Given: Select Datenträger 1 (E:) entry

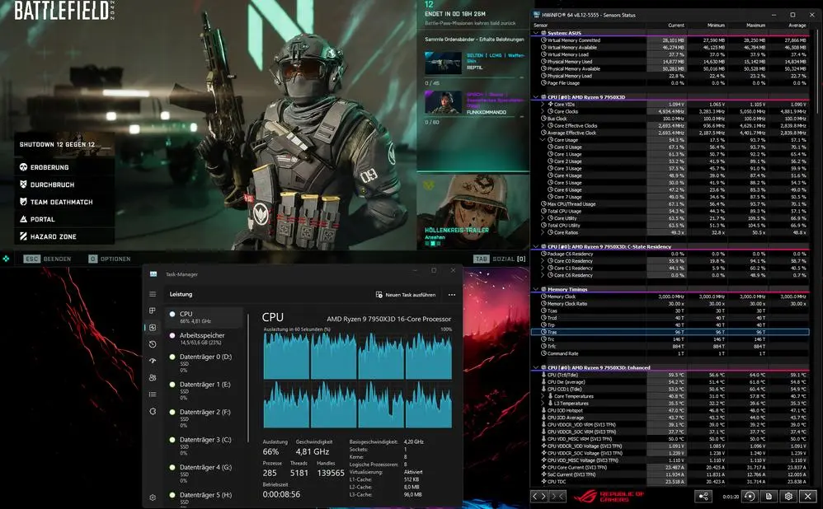Looking at the screenshot, I should 205,390.
